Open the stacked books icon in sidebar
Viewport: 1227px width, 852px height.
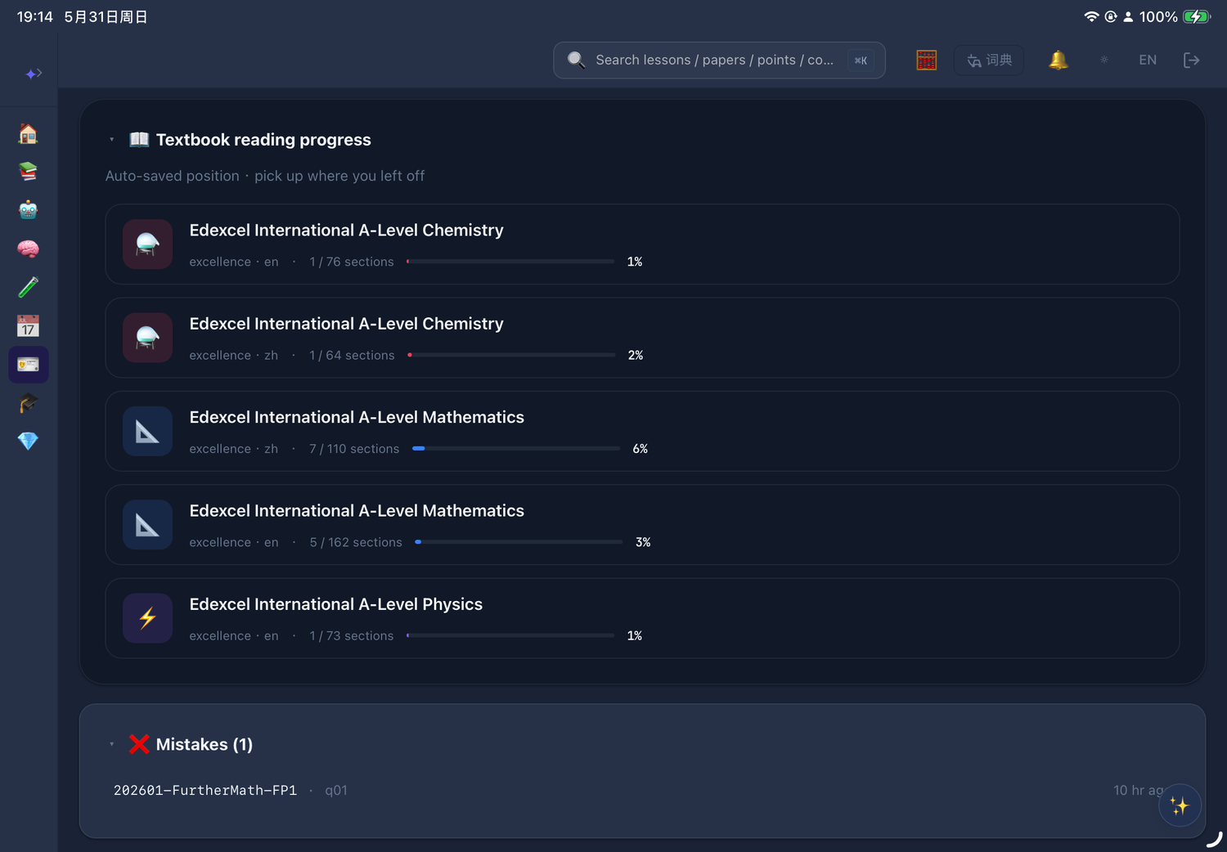tap(29, 171)
